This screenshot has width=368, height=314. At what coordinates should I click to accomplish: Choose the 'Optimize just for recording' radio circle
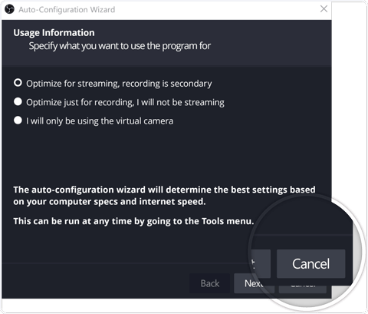(x=18, y=101)
